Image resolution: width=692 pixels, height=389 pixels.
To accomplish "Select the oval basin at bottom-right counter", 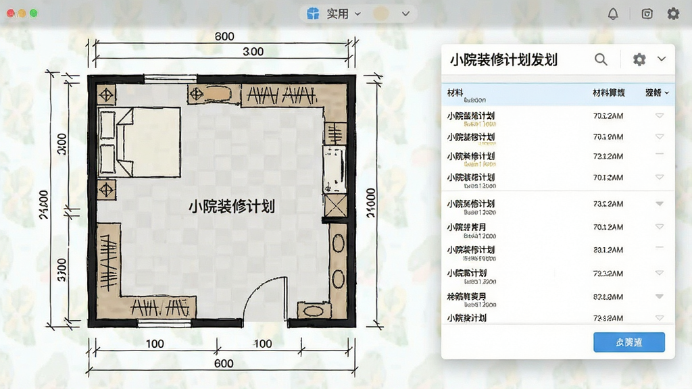I will (x=314, y=311).
